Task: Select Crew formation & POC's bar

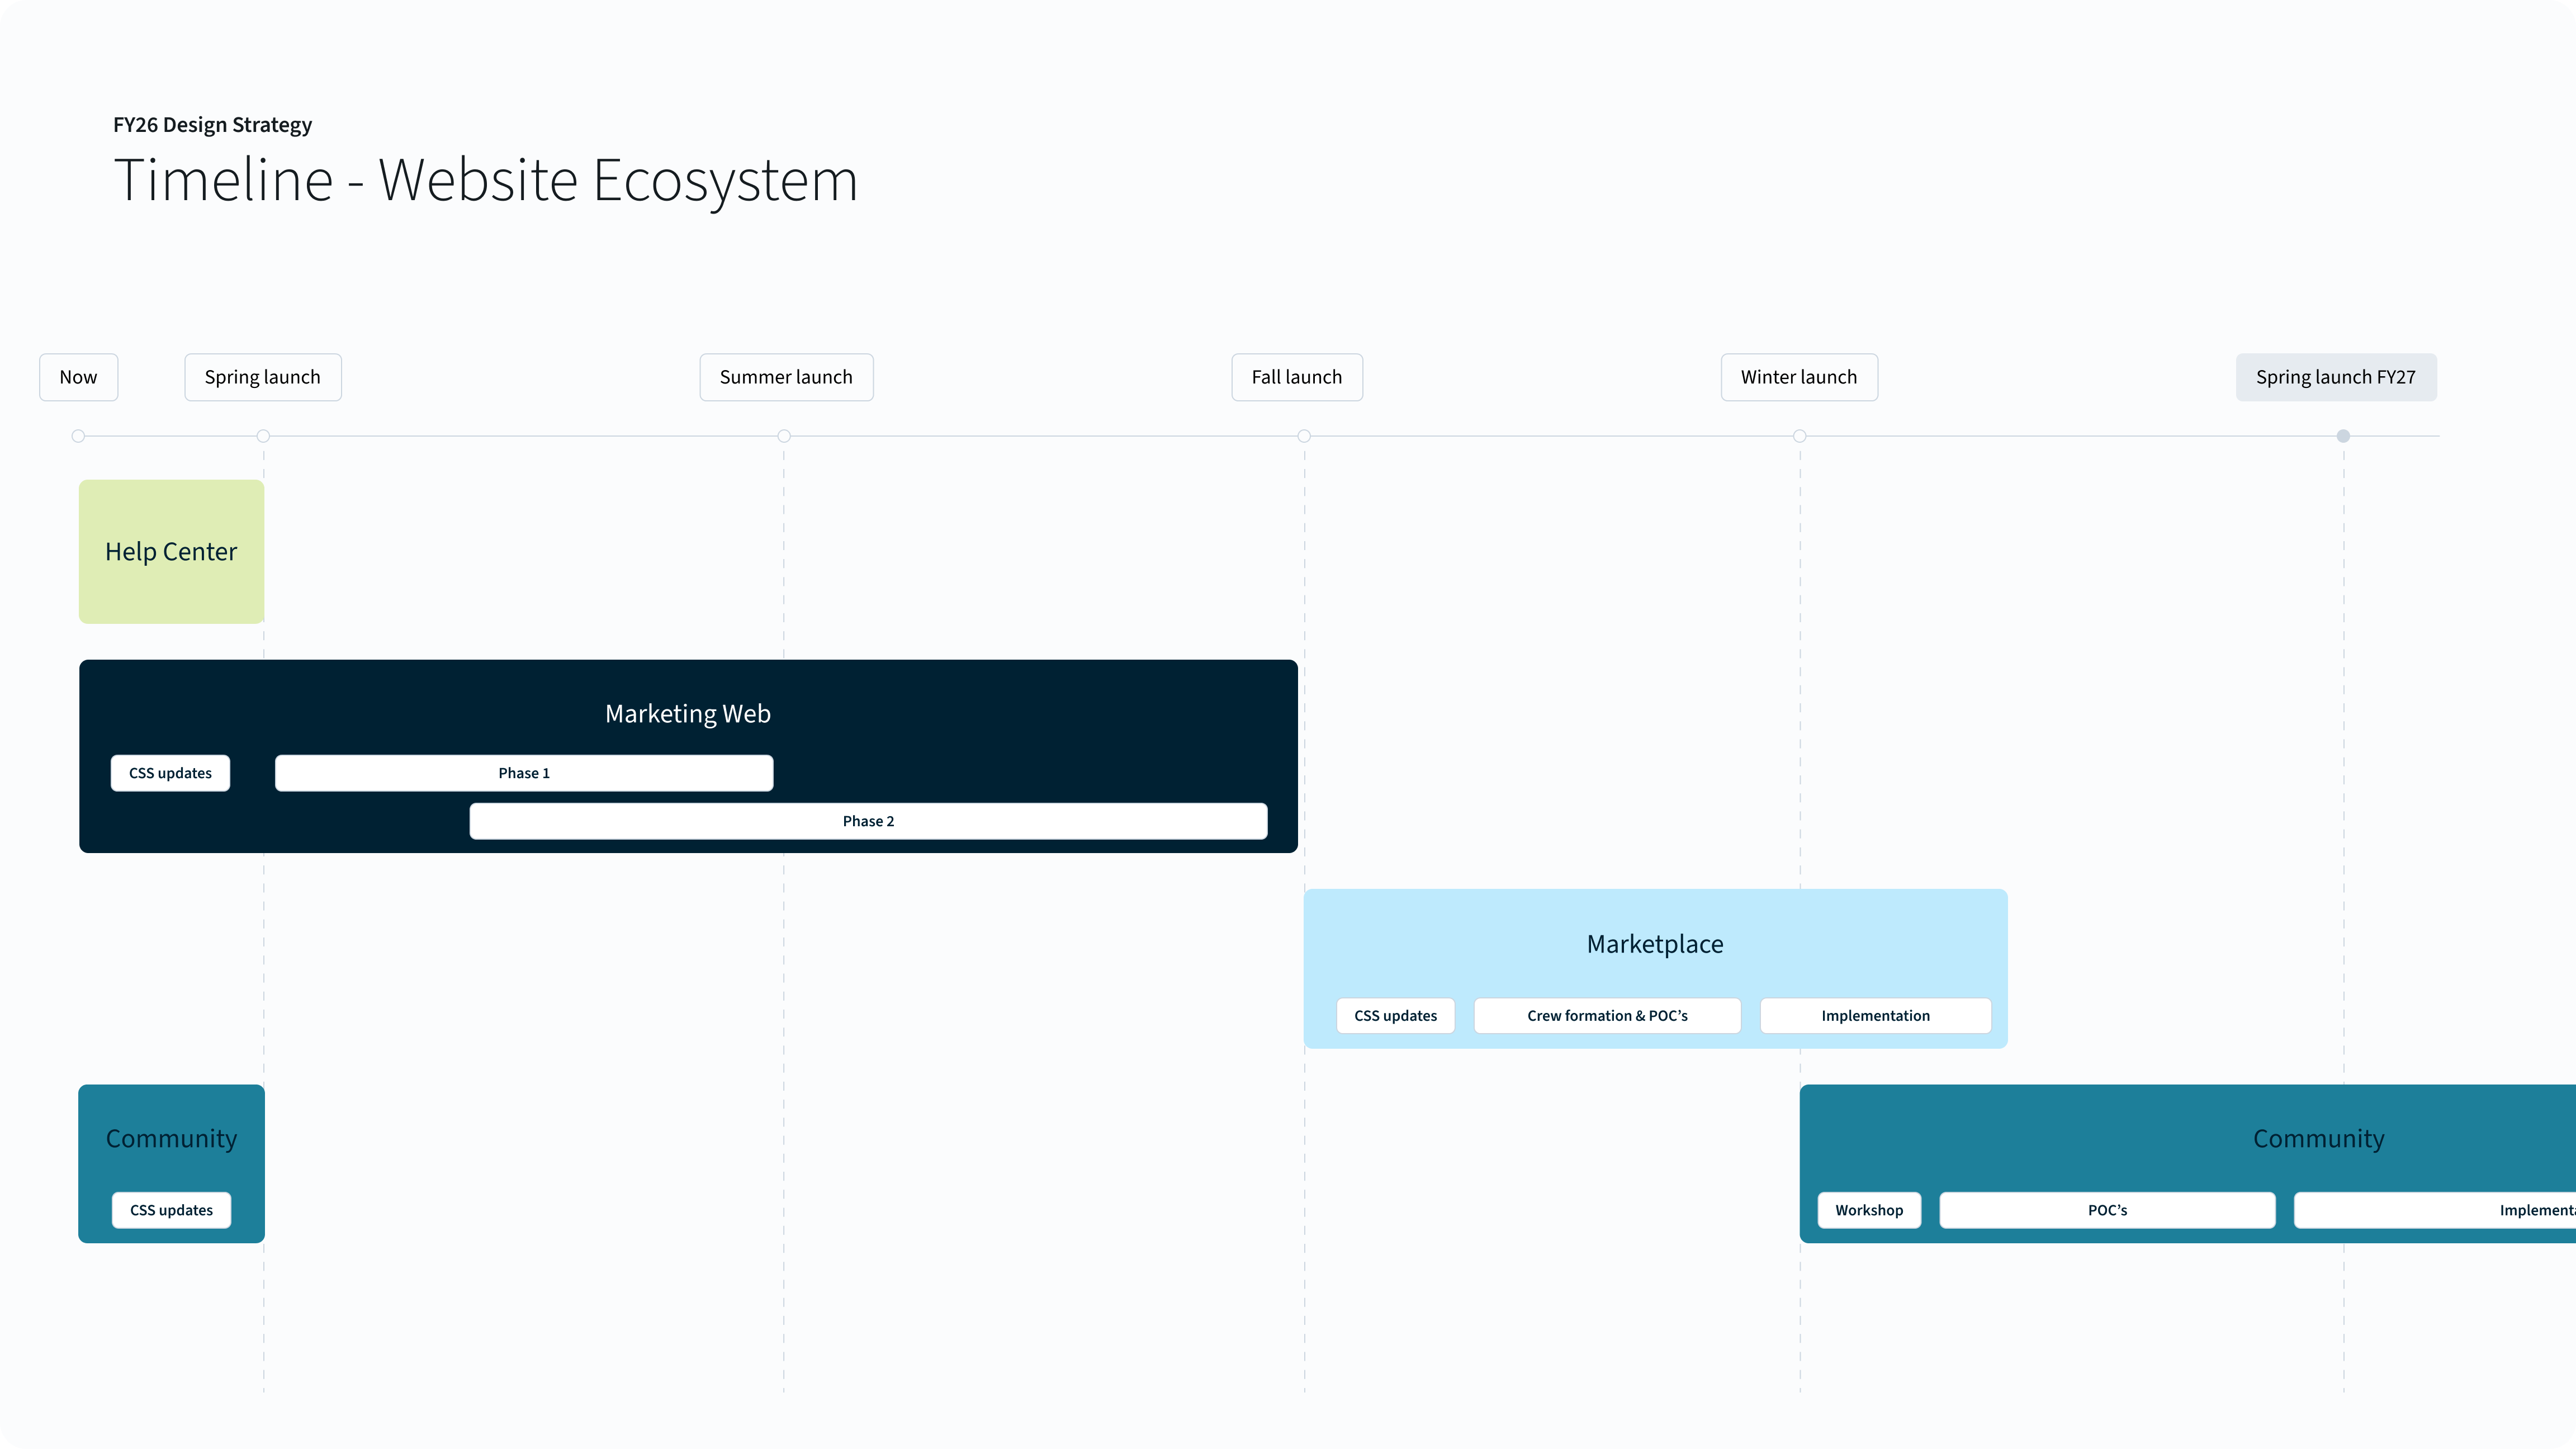Action: pos(1606,1015)
